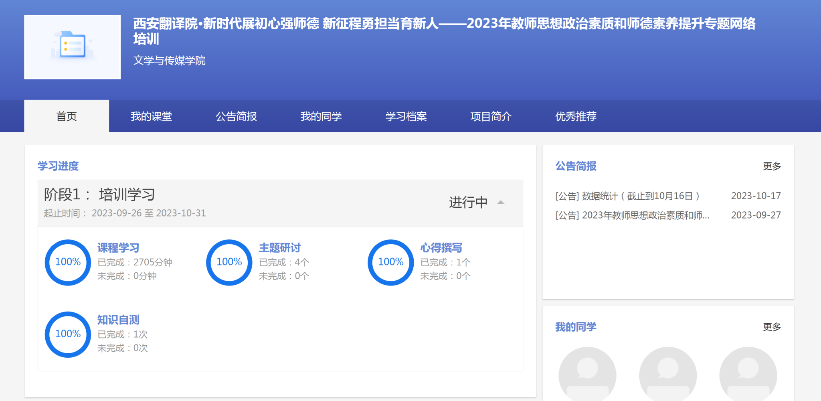Select the middle classmate avatar
This screenshot has width=821, height=401.
[668, 374]
